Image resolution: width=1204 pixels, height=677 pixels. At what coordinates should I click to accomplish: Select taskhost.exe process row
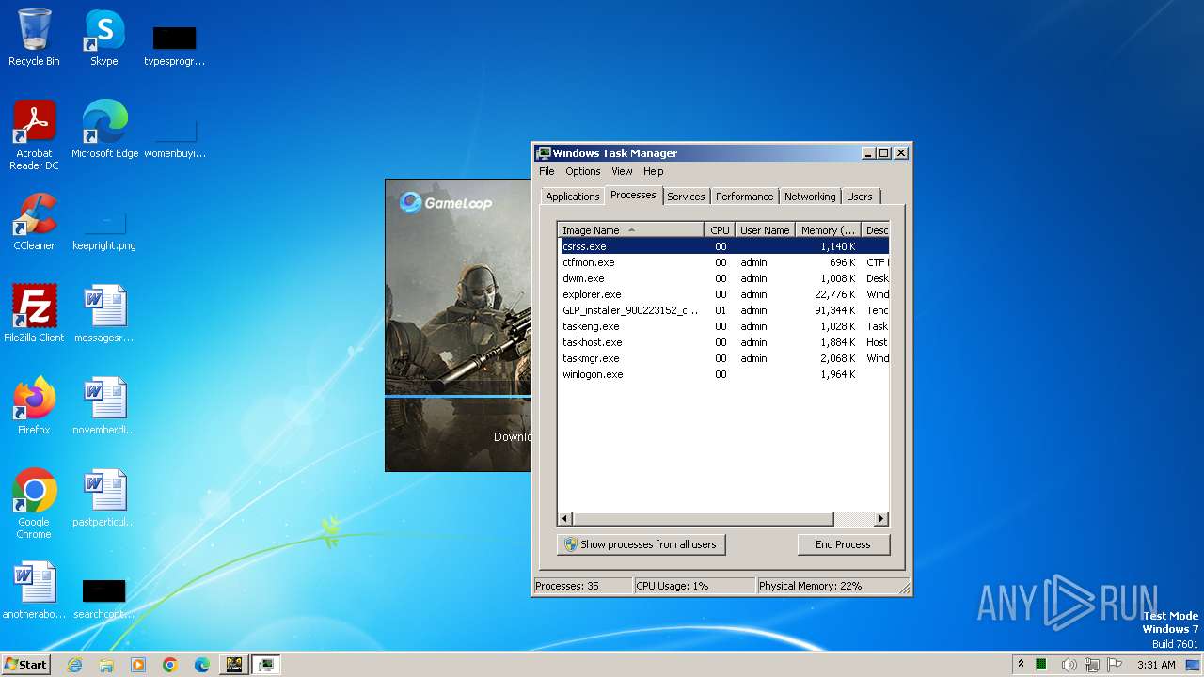coord(723,342)
